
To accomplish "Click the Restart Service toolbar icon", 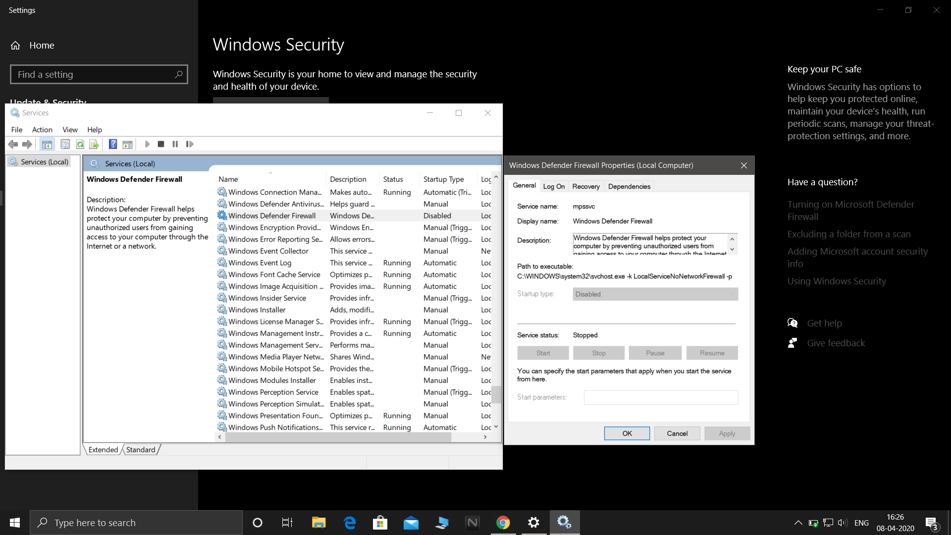I will pyautogui.click(x=189, y=144).
